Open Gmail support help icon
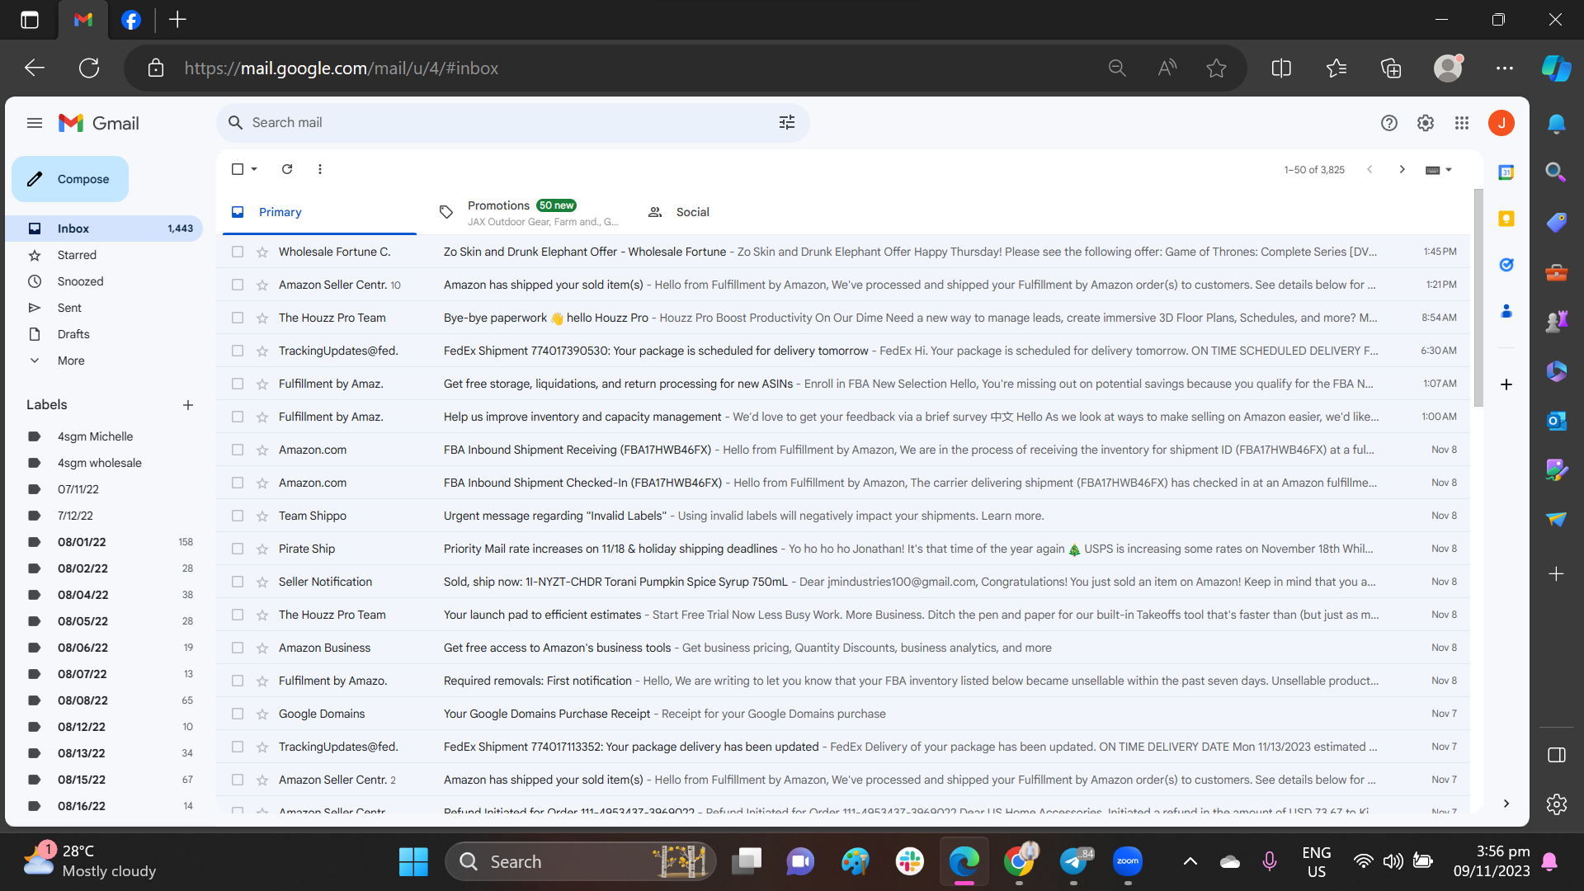This screenshot has height=891, width=1584. coord(1388,123)
